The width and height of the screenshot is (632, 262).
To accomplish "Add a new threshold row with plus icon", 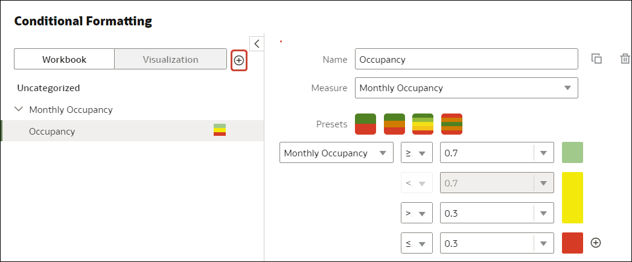I will pyautogui.click(x=596, y=243).
